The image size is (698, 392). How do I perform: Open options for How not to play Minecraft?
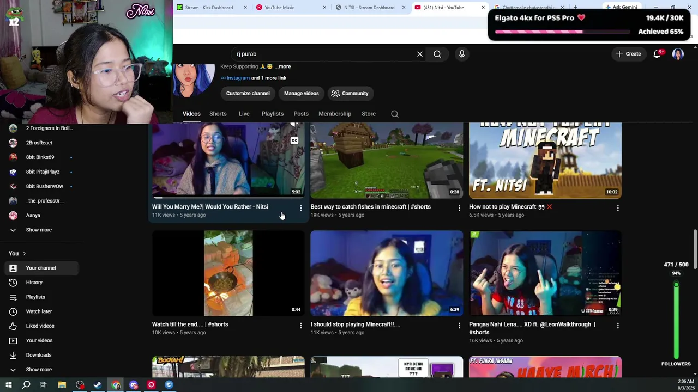click(x=618, y=207)
